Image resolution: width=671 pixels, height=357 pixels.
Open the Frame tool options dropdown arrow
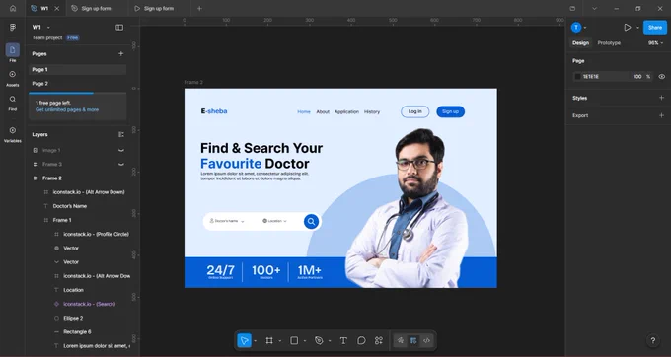tap(280, 341)
